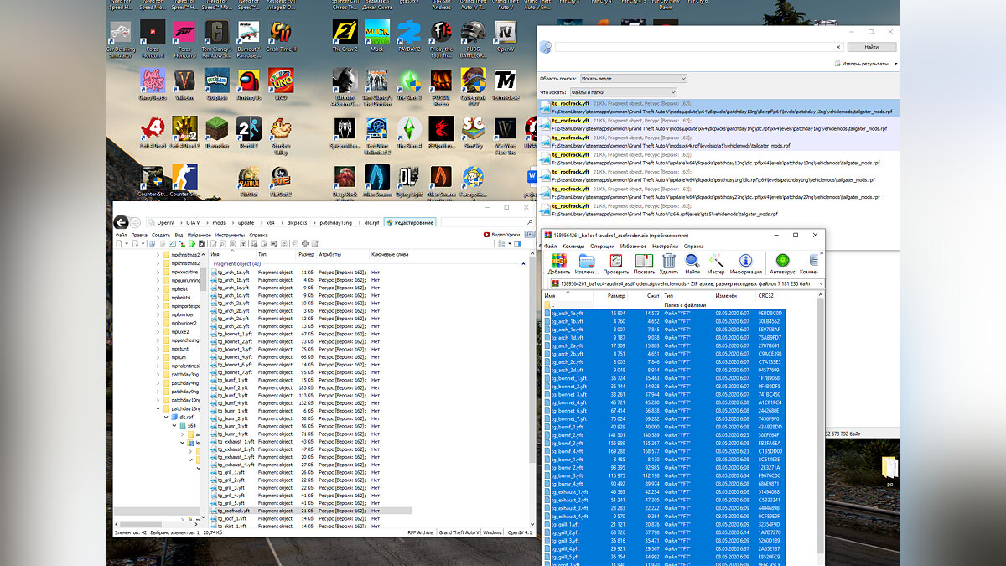The image size is (1006, 566).
Task: Open the Область поиска dropdown
Action: (633, 79)
